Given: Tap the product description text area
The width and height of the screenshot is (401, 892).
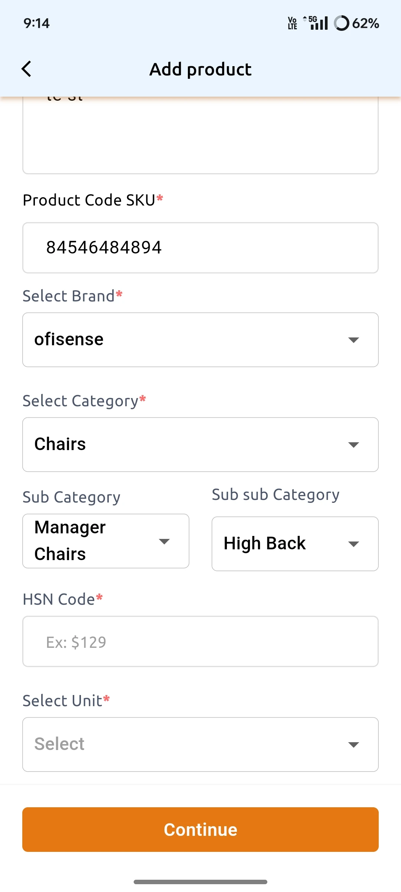Looking at the screenshot, I should coord(200,138).
